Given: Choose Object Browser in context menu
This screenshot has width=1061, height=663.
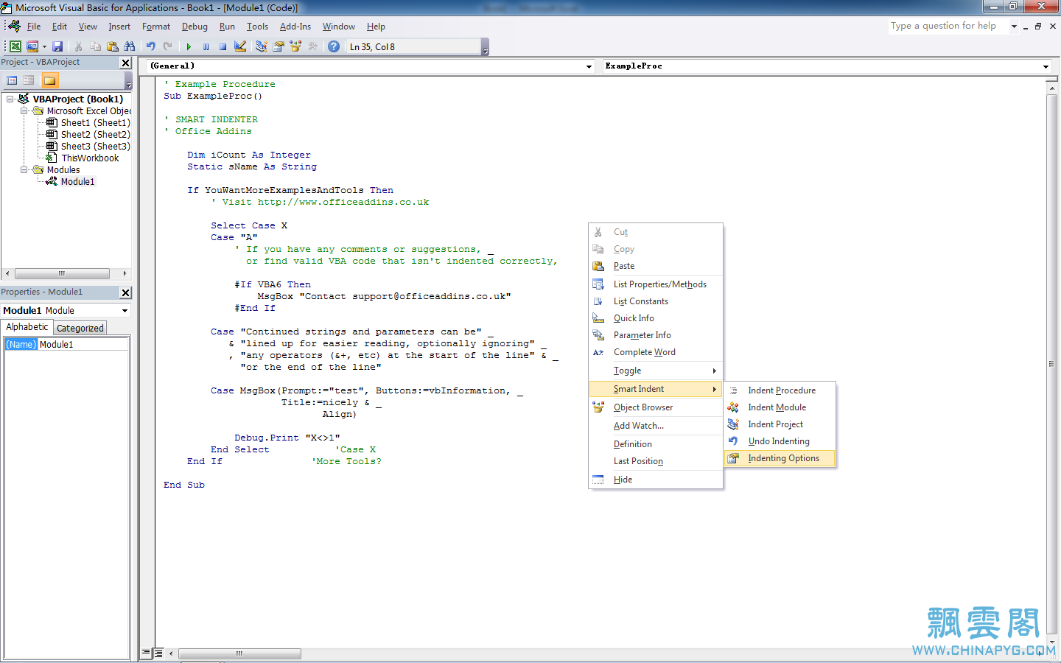Looking at the screenshot, I should pos(656,407).
